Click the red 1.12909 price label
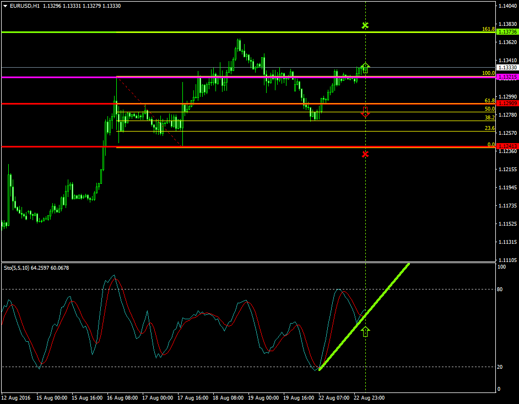This screenshot has height=404, width=519. pyautogui.click(x=507, y=103)
